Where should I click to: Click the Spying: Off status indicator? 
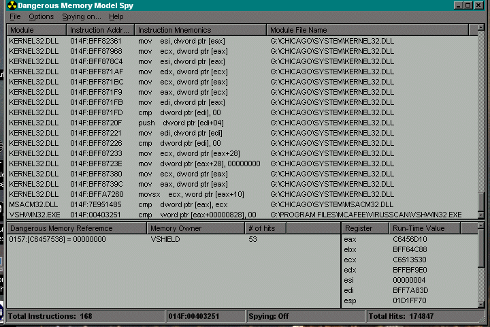[x=306, y=316]
